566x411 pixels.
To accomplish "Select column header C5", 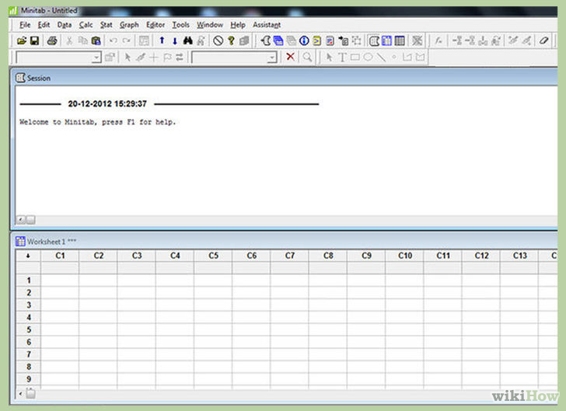I will (213, 256).
